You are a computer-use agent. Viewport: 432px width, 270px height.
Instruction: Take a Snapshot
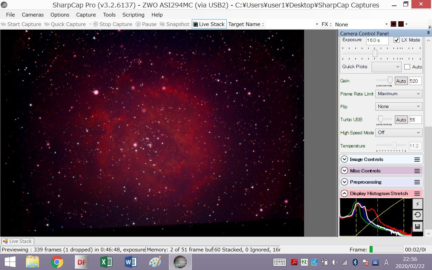174,24
